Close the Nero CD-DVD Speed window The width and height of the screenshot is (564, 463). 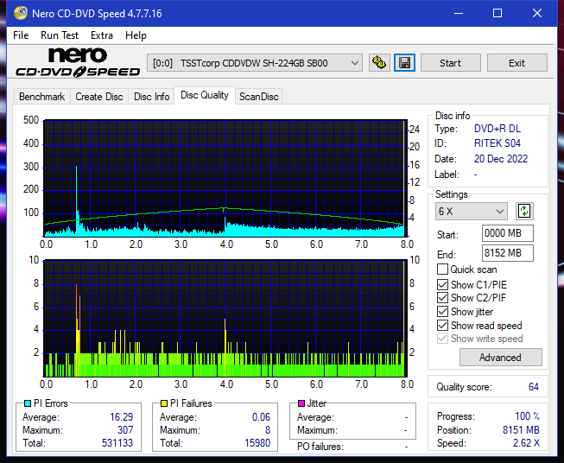(x=537, y=13)
